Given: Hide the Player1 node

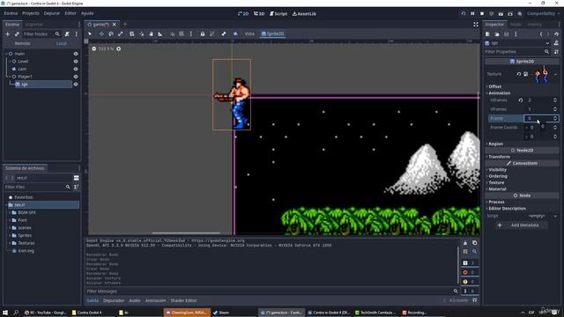Looking at the screenshot, I should click(76, 77).
